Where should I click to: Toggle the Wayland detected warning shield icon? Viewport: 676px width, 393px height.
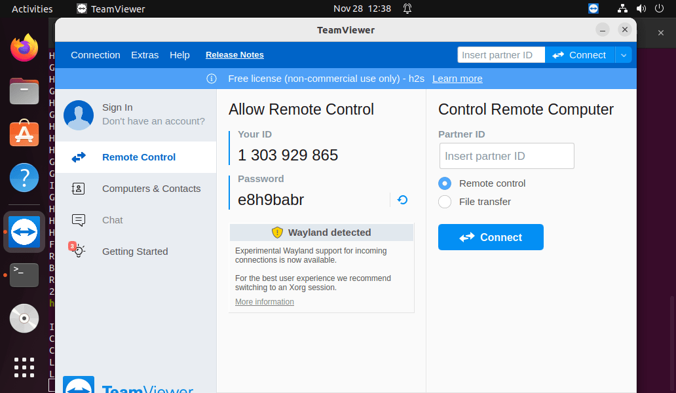click(276, 232)
